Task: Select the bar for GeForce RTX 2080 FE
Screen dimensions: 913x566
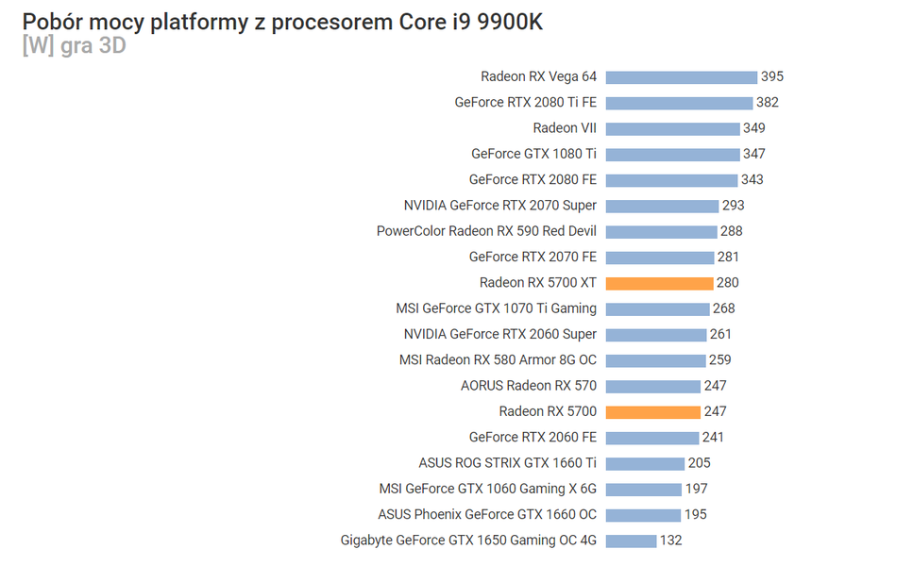Action: [671, 180]
